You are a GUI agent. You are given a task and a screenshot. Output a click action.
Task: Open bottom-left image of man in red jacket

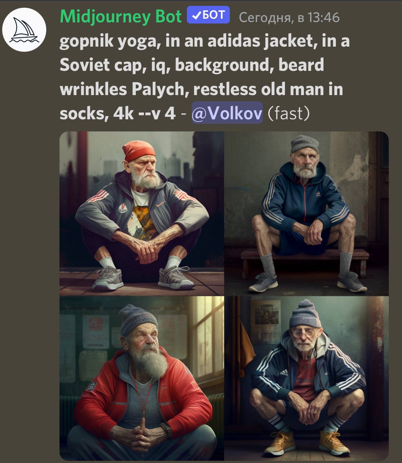(x=142, y=378)
